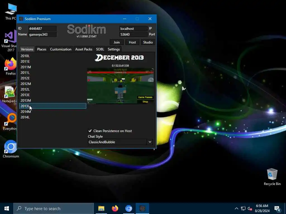Open the notification center icon
Viewport: 286px width, 214px height.
tap(277, 209)
